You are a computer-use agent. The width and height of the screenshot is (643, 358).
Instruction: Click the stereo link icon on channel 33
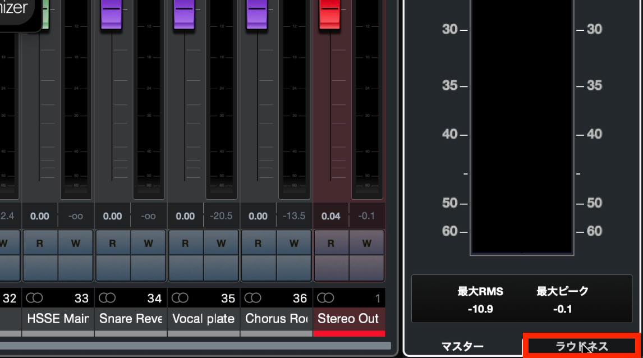34,298
